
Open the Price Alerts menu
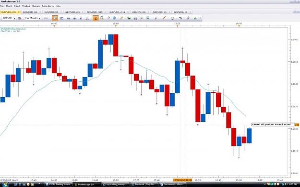48,6
